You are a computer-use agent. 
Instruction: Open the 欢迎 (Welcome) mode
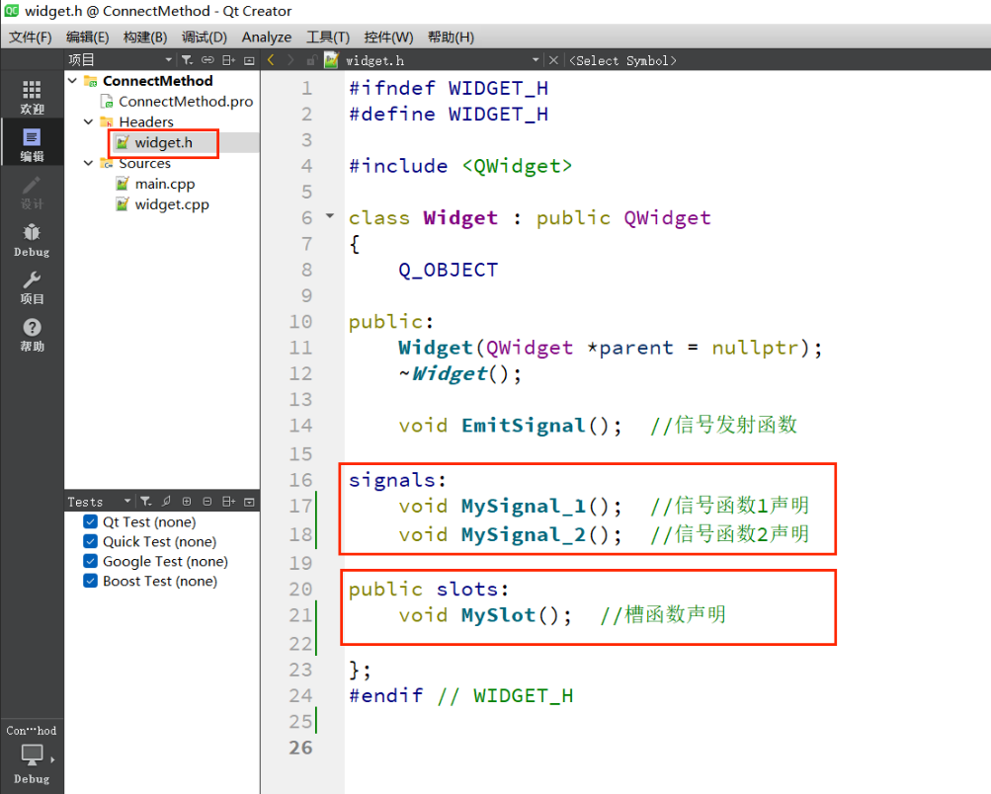[32, 97]
